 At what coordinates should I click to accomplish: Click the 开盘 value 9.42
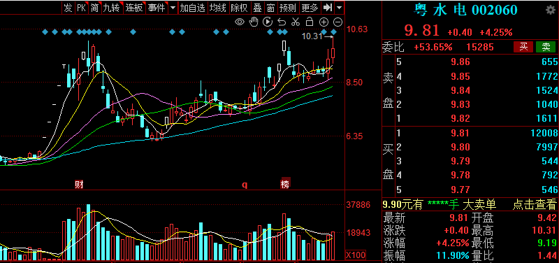(546, 218)
